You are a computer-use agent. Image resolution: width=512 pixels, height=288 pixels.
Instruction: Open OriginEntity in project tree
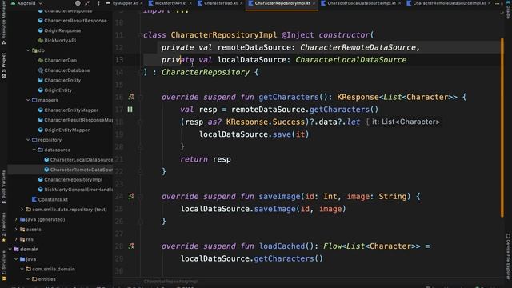point(58,90)
